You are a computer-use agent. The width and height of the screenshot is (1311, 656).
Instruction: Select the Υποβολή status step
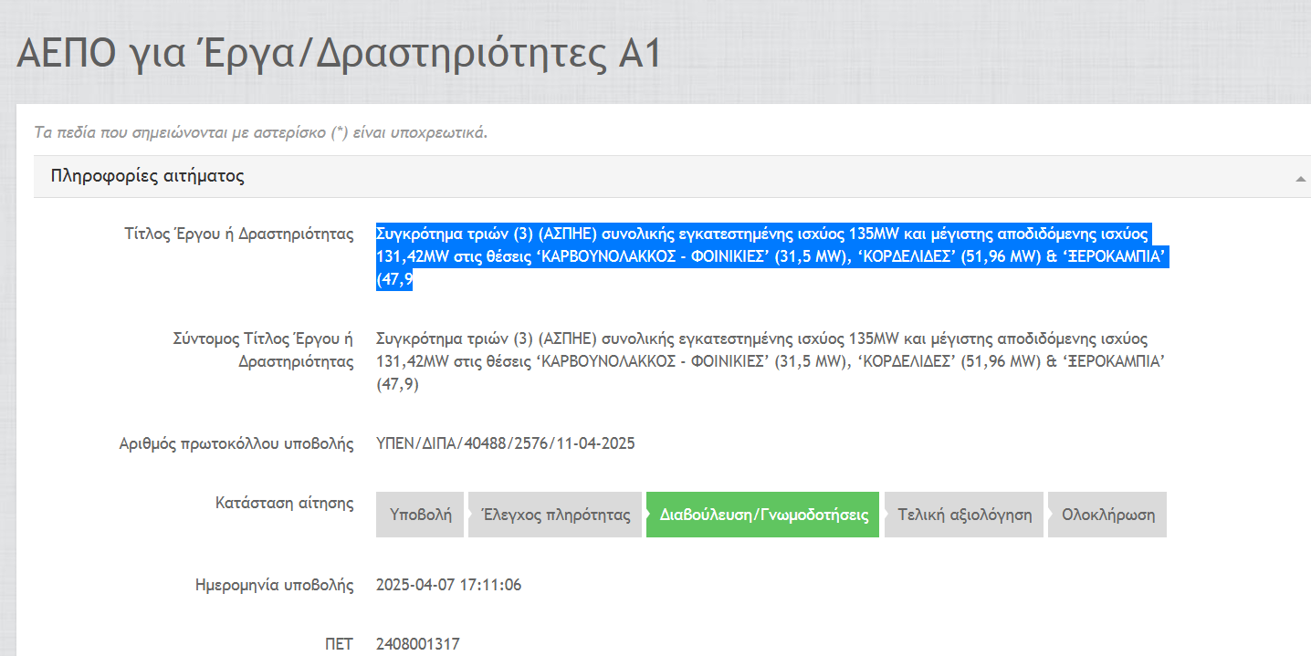420,515
